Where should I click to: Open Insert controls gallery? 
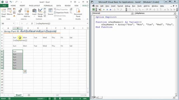(34, 13)
